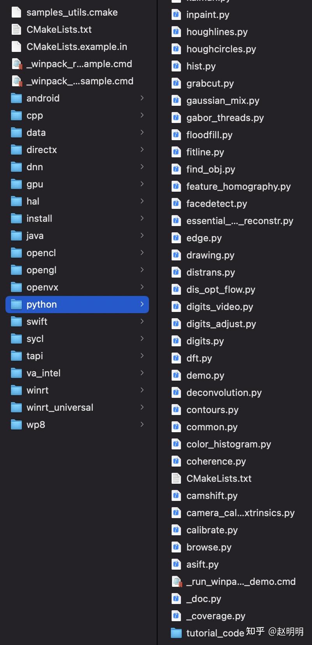Click the CMakeLists.txt icon in right column
312x645 pixels.
[x=176, y=478]
